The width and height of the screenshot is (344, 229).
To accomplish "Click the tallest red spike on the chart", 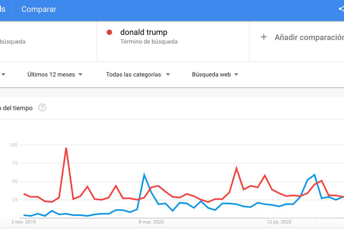I will (x=66, y=148).
